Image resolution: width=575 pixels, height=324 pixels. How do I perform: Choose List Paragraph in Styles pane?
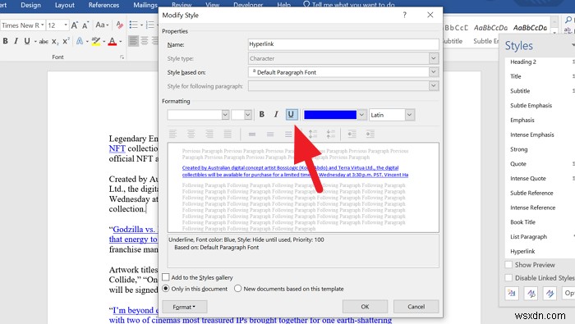coord(528,236)
